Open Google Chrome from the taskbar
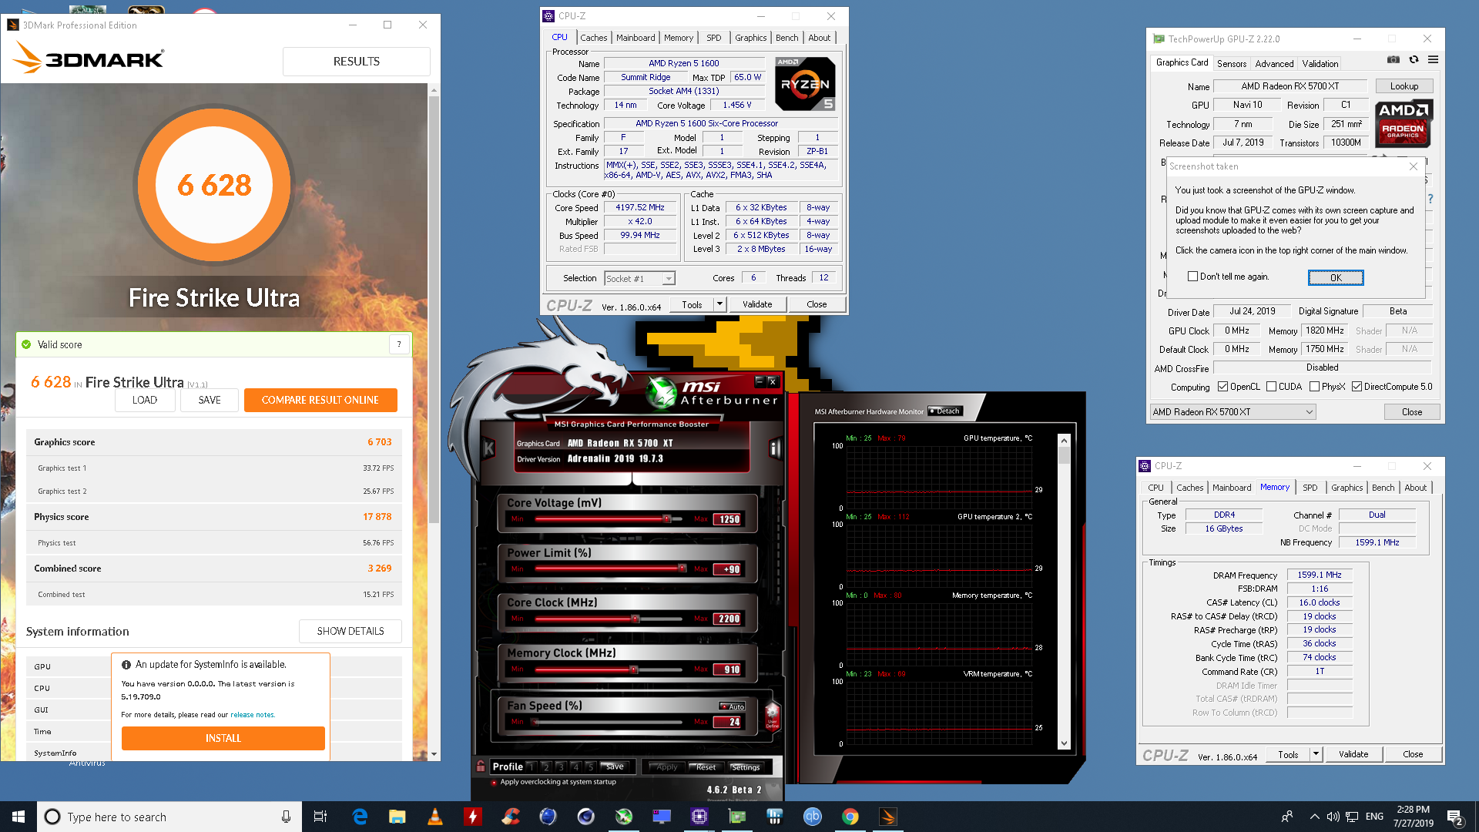 tap(850, 817)
